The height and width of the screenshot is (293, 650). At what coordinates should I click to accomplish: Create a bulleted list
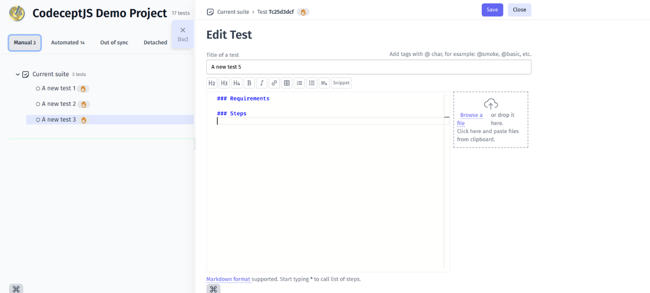[311, 83]
